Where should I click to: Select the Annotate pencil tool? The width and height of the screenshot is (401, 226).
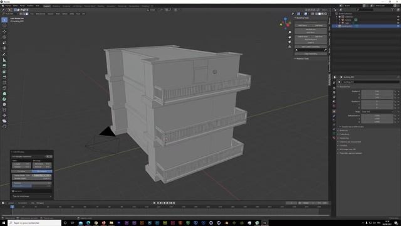coord(4,55)
